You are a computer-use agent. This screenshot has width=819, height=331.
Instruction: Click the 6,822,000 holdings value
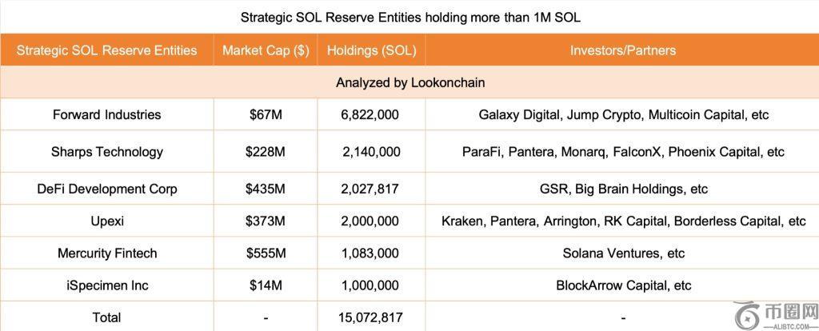coord(370,115)
